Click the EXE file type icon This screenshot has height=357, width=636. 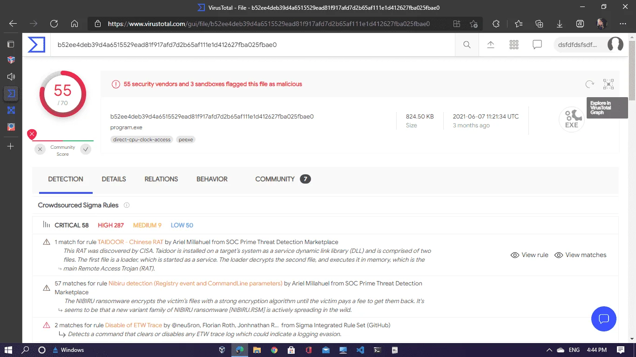click(x=572, y=119)
